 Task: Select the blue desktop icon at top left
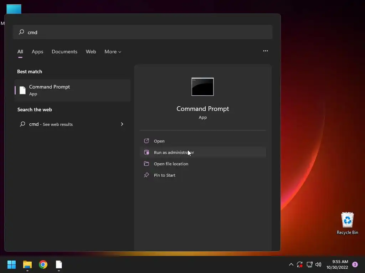[14, 9]
